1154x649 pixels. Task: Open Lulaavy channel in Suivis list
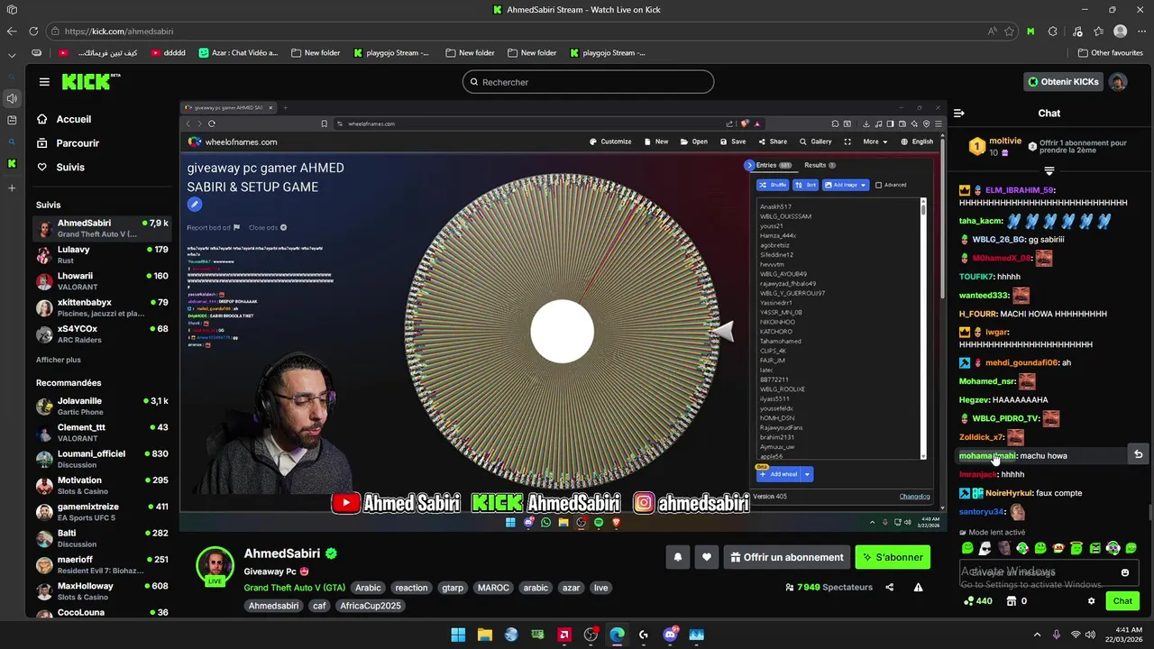(102, 255)
